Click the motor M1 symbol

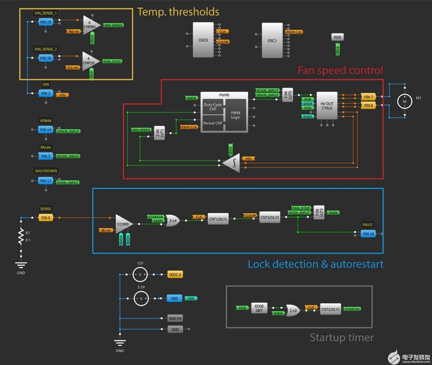tap(405, 101)
